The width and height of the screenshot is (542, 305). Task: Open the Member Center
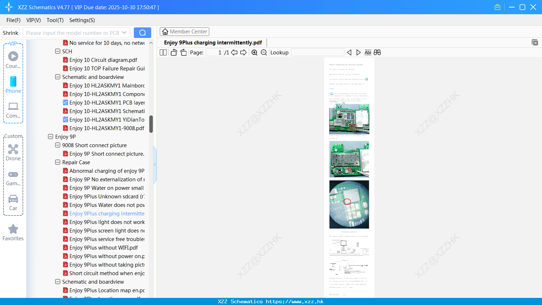184,32
